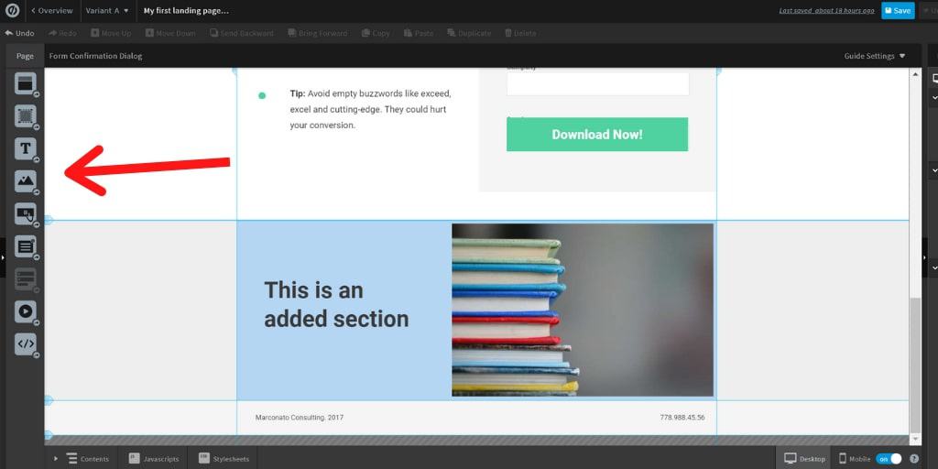Click the vertical scrollbar thumb
This screenshot has height=469, width=938.
coord(915,365)
